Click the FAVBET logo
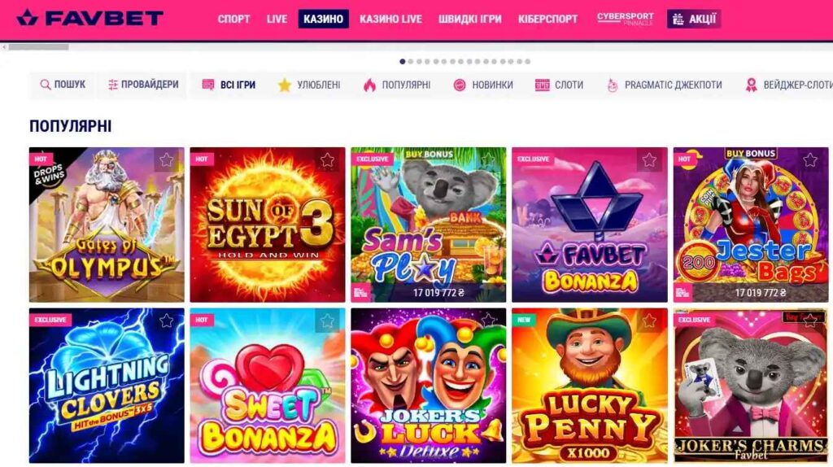Screen dimensions: 833x467 [x=89, y=19]
